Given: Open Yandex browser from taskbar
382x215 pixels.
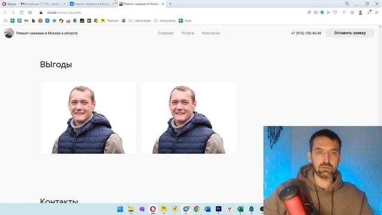Looking at the screenshot, I should click(x=229, y=209).
